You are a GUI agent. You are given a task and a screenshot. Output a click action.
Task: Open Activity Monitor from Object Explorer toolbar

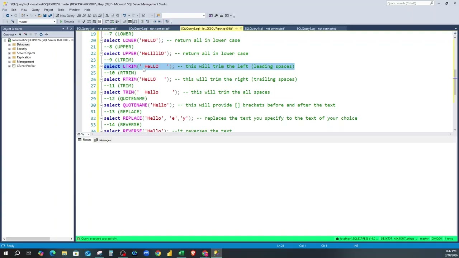pos(46,34)
